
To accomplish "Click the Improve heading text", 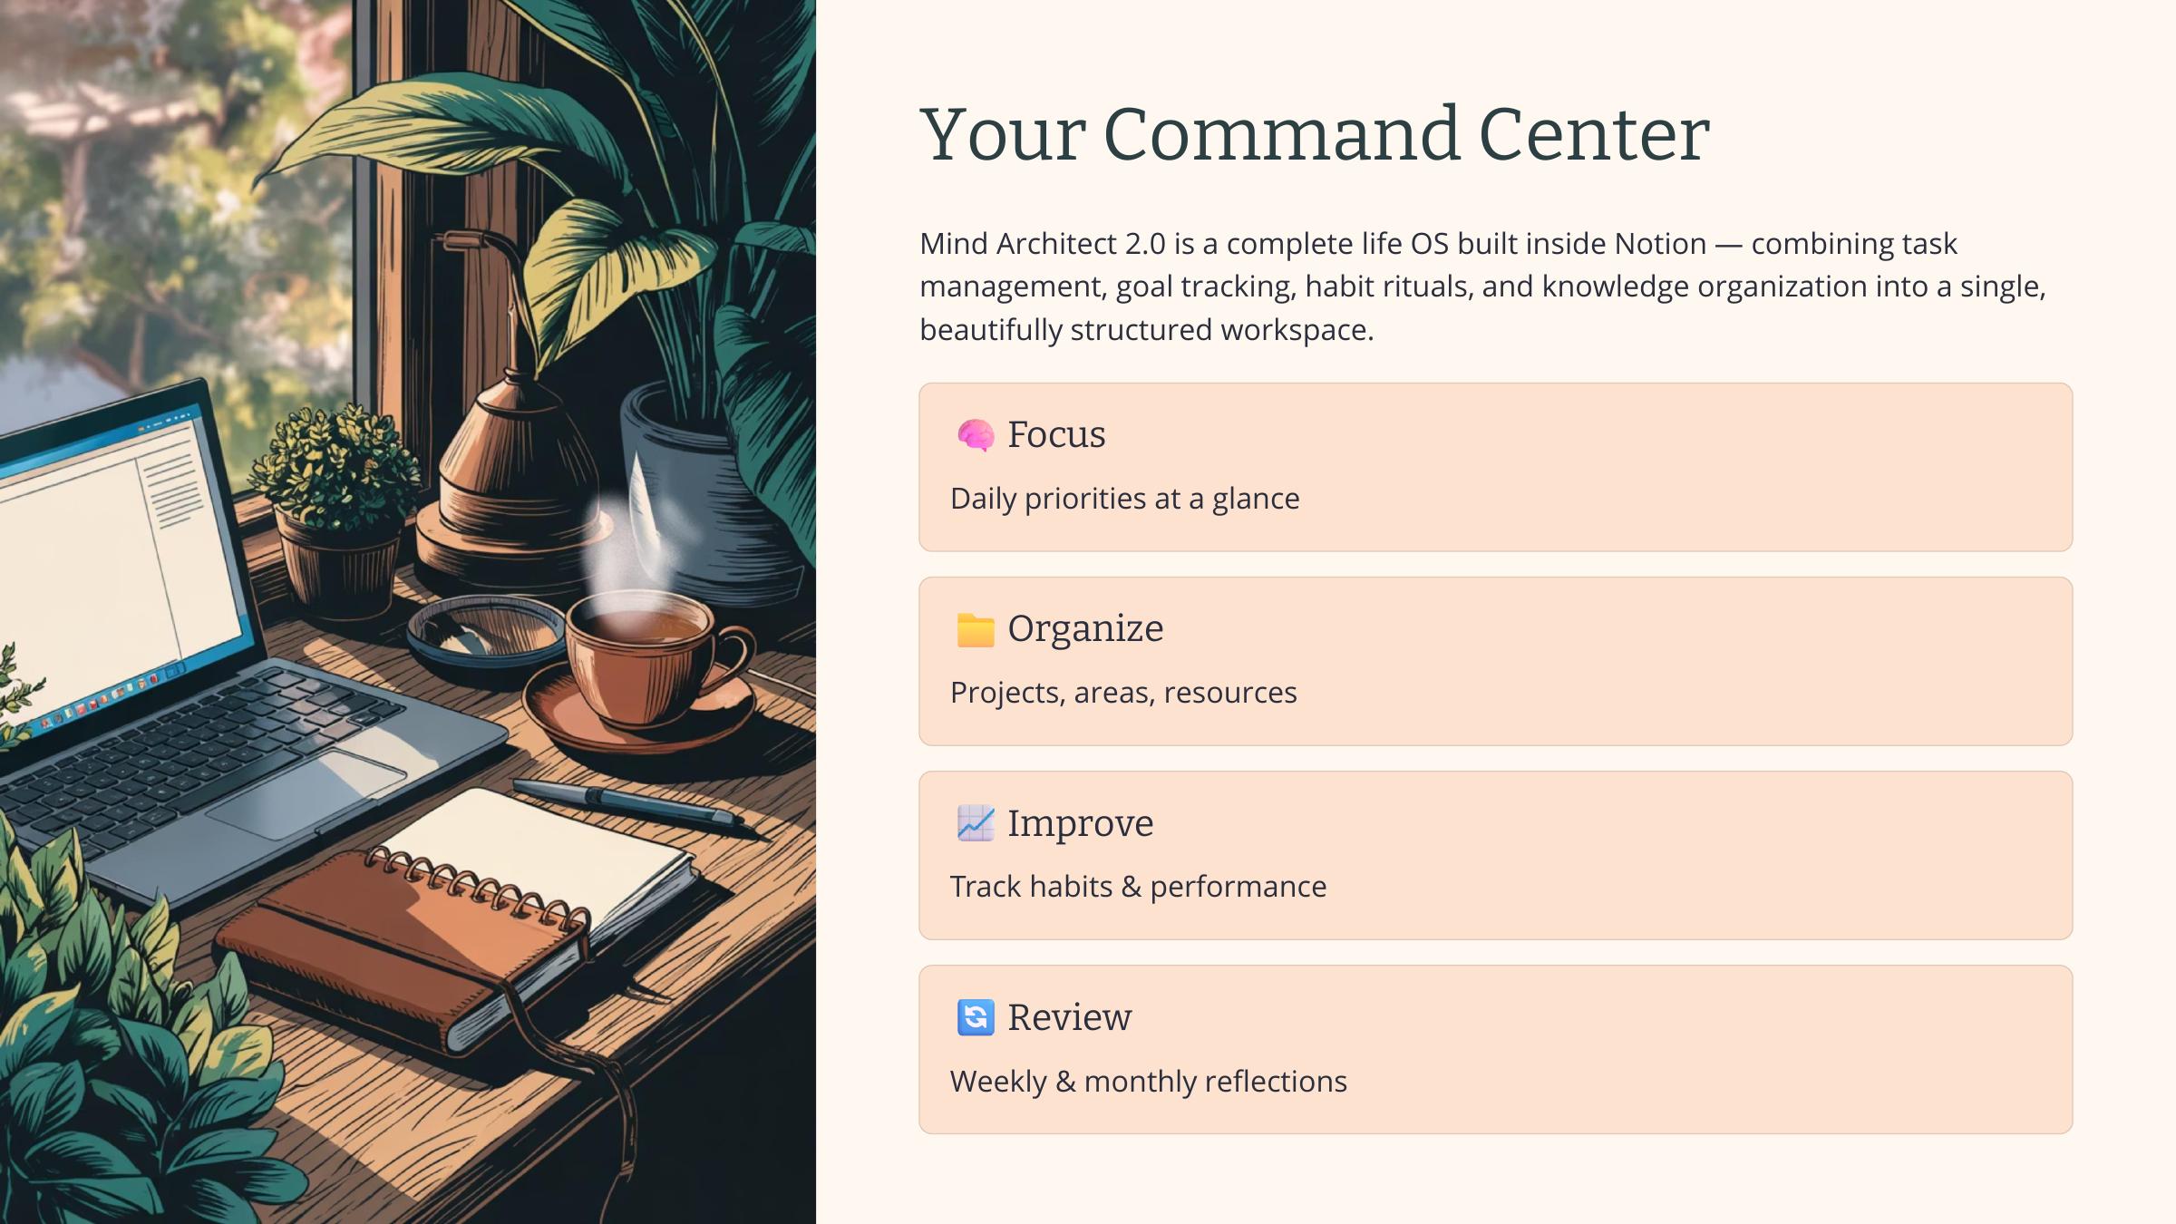I will pos(1080,823).
